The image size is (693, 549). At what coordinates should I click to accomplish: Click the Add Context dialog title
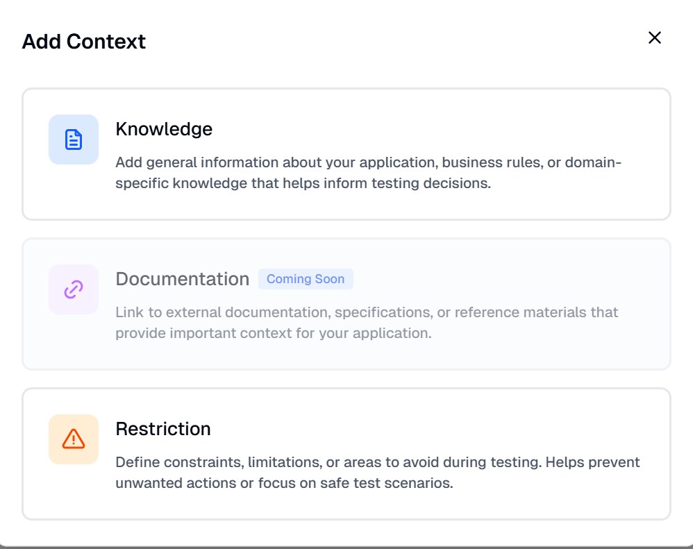pyautogui.click(x=84, y=42)
